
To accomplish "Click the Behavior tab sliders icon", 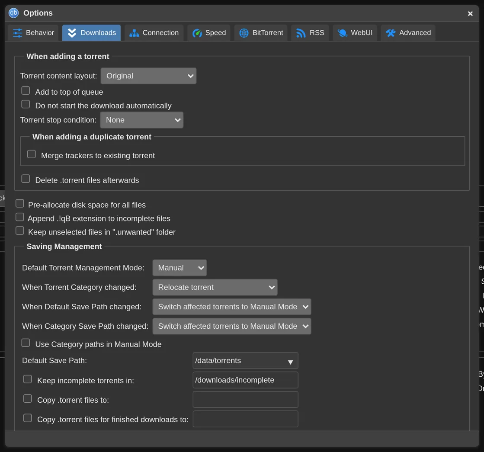I will pyautogui.click(x=18, y=33).
